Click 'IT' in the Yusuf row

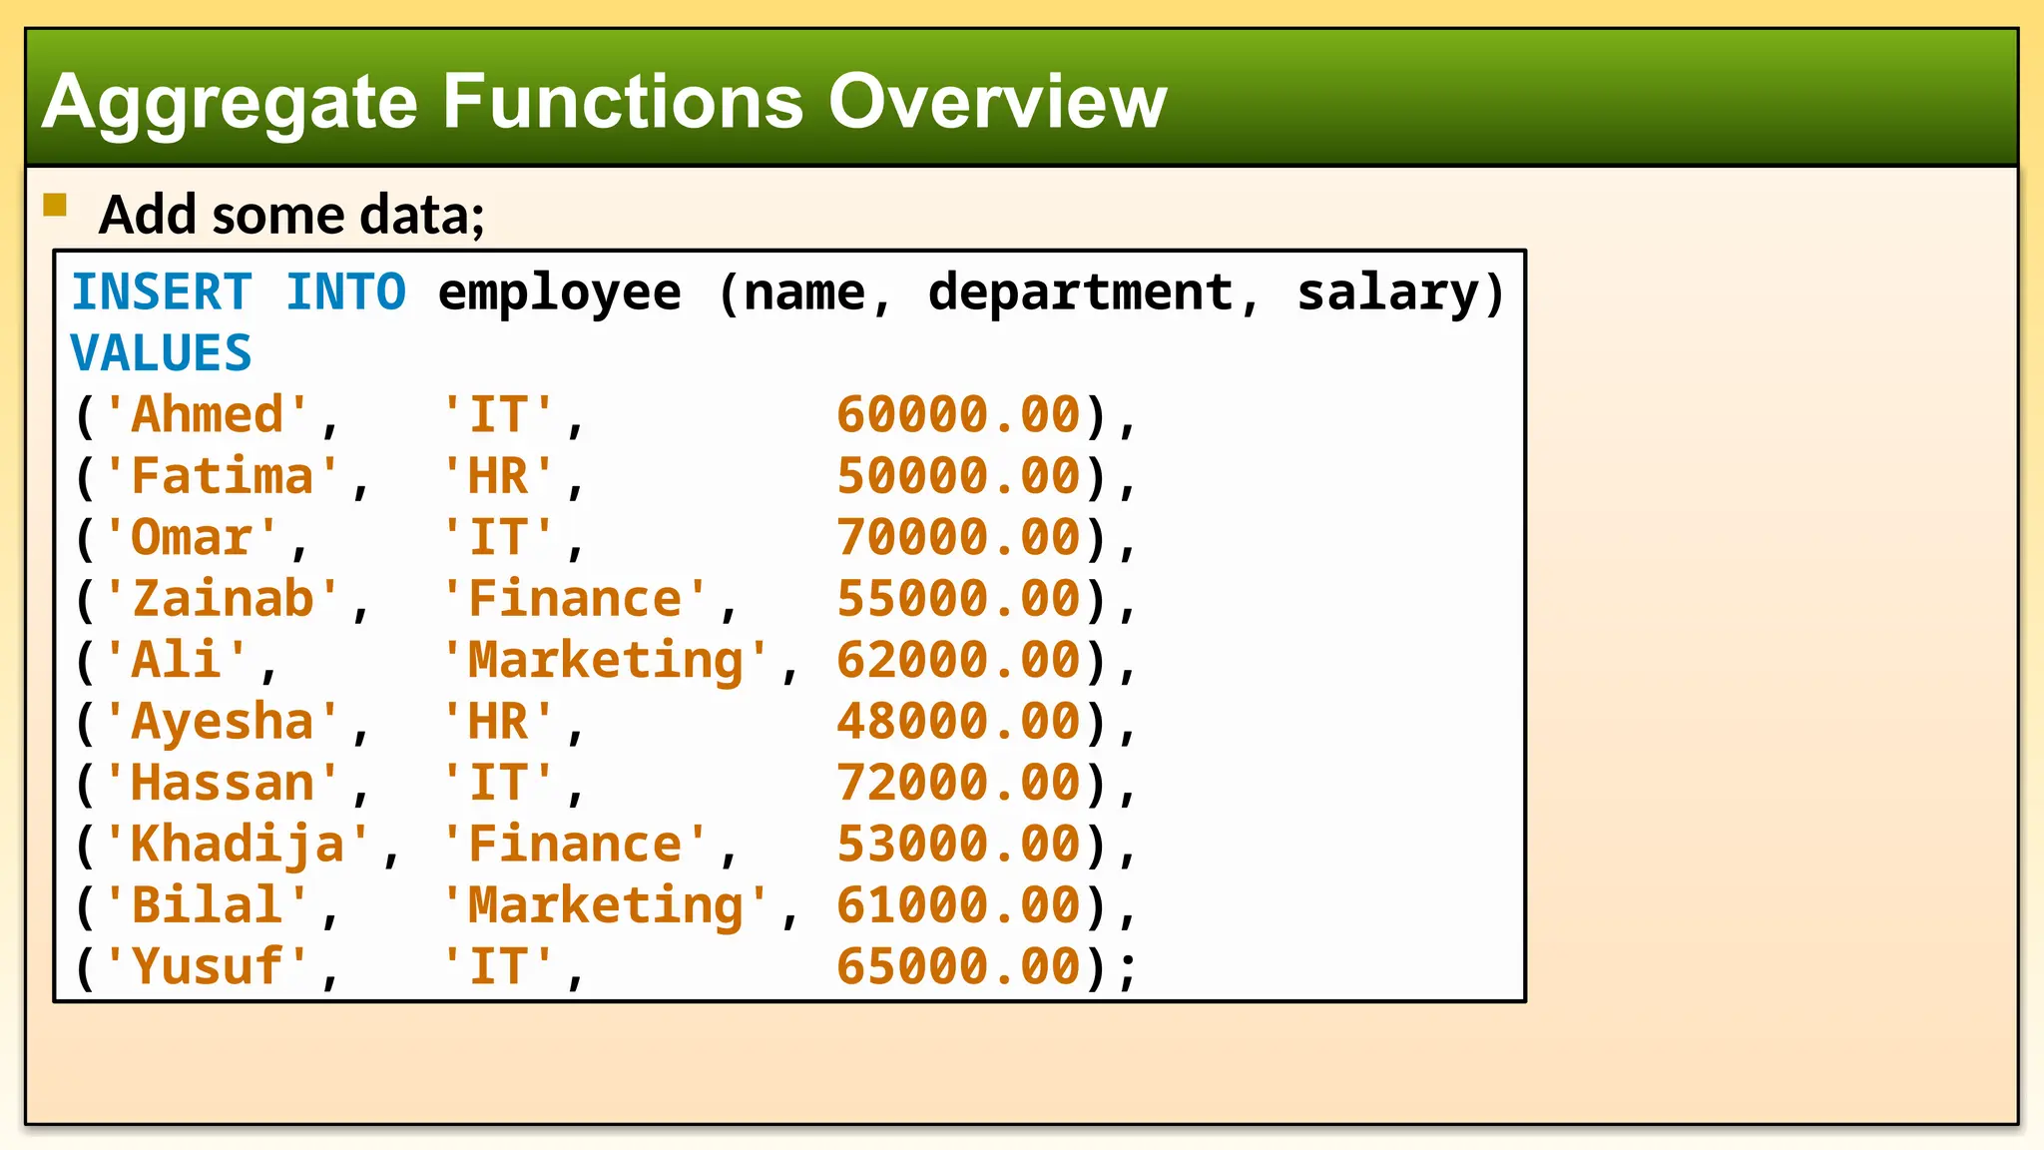[x=498, y=967]
